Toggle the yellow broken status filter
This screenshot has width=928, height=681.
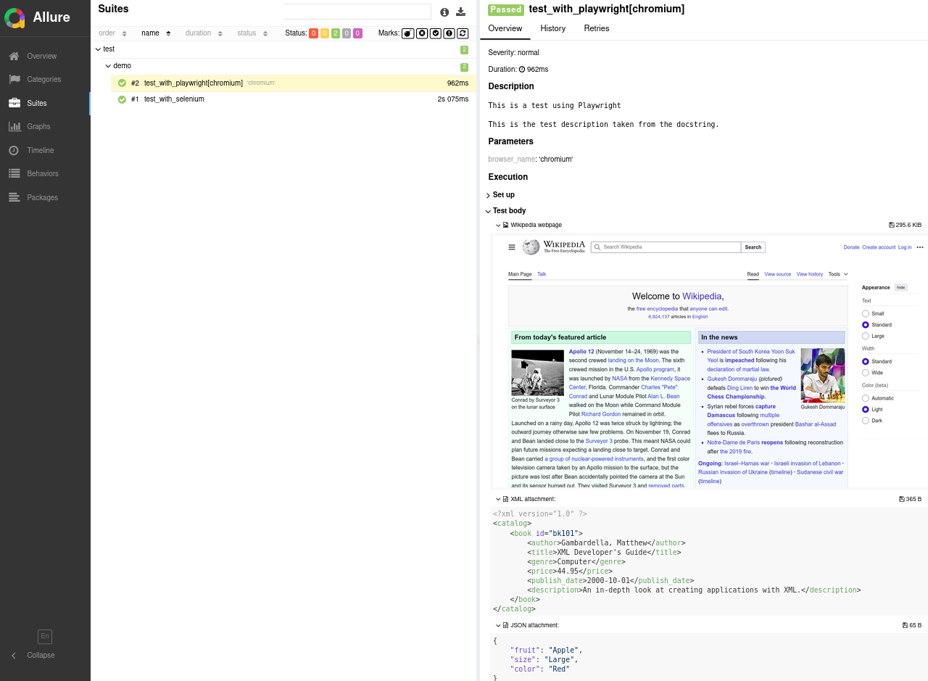click(x=325, y=33)
